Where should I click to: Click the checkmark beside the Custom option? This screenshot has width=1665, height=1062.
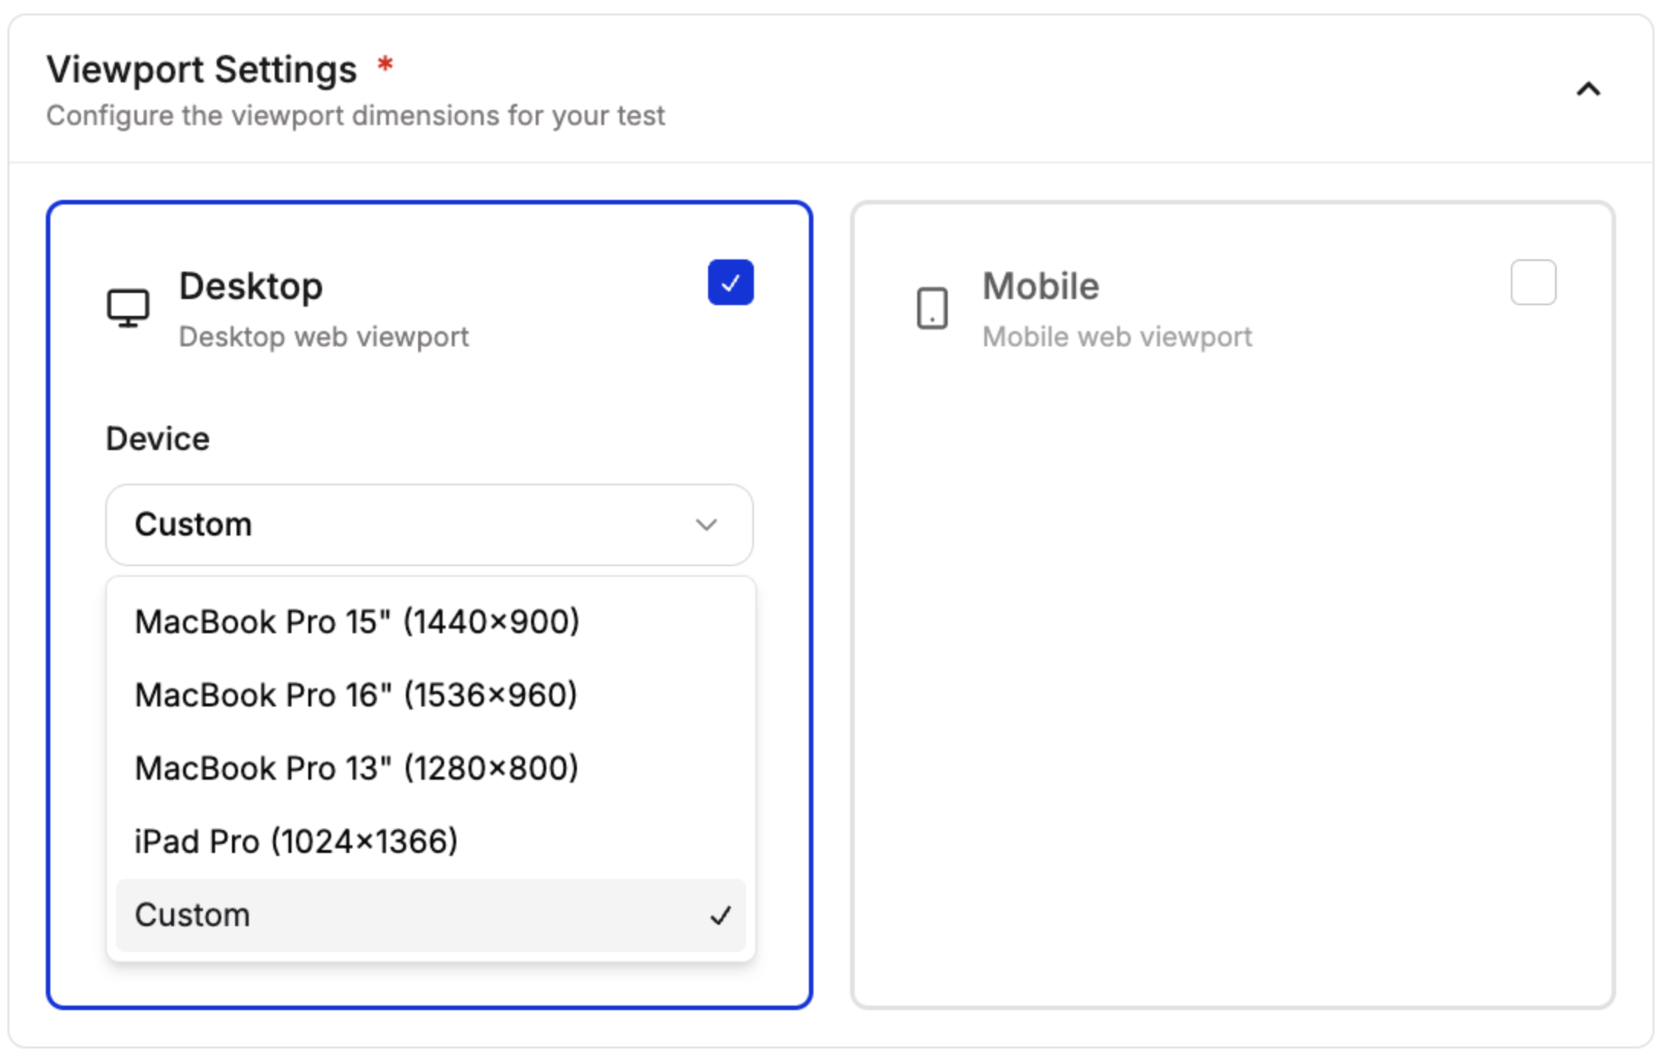[x=720, y=915]
